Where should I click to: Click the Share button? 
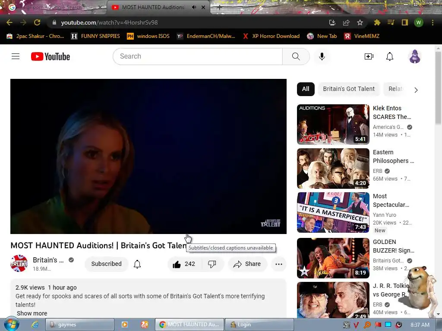(247, 264)
